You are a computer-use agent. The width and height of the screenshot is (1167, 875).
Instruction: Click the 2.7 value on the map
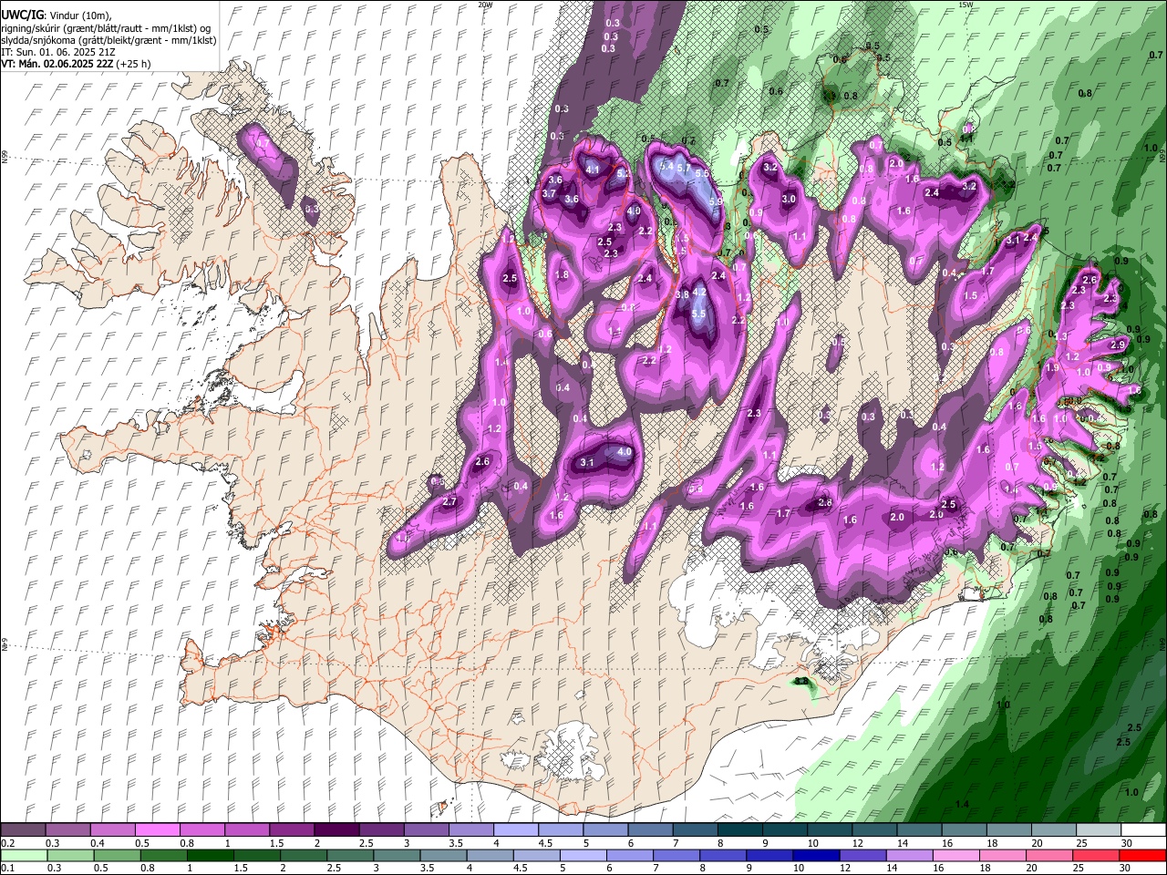[449, 502]
